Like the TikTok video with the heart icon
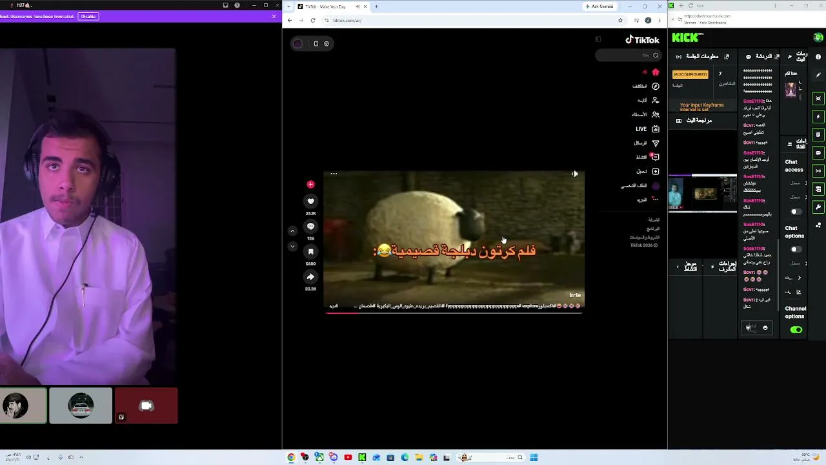Screen dimensions: 826x465 pyautogui.click(x=310, y=201)
